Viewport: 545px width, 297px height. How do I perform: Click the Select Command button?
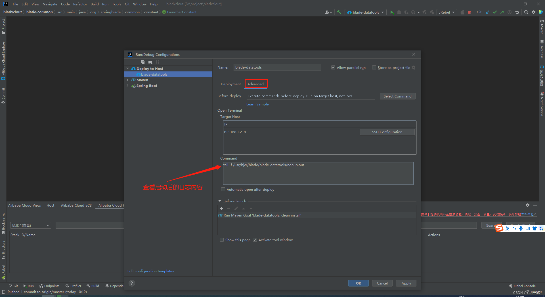point(397,96)
